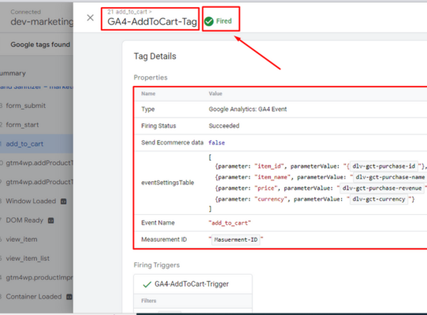Image resolution: width=427 pixels, height=315 pixels.
Task: Click the "item_id" parameter text
Action: 269,166
